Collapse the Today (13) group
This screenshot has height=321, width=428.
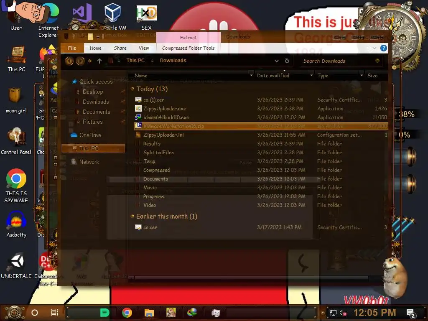[132, 89]
